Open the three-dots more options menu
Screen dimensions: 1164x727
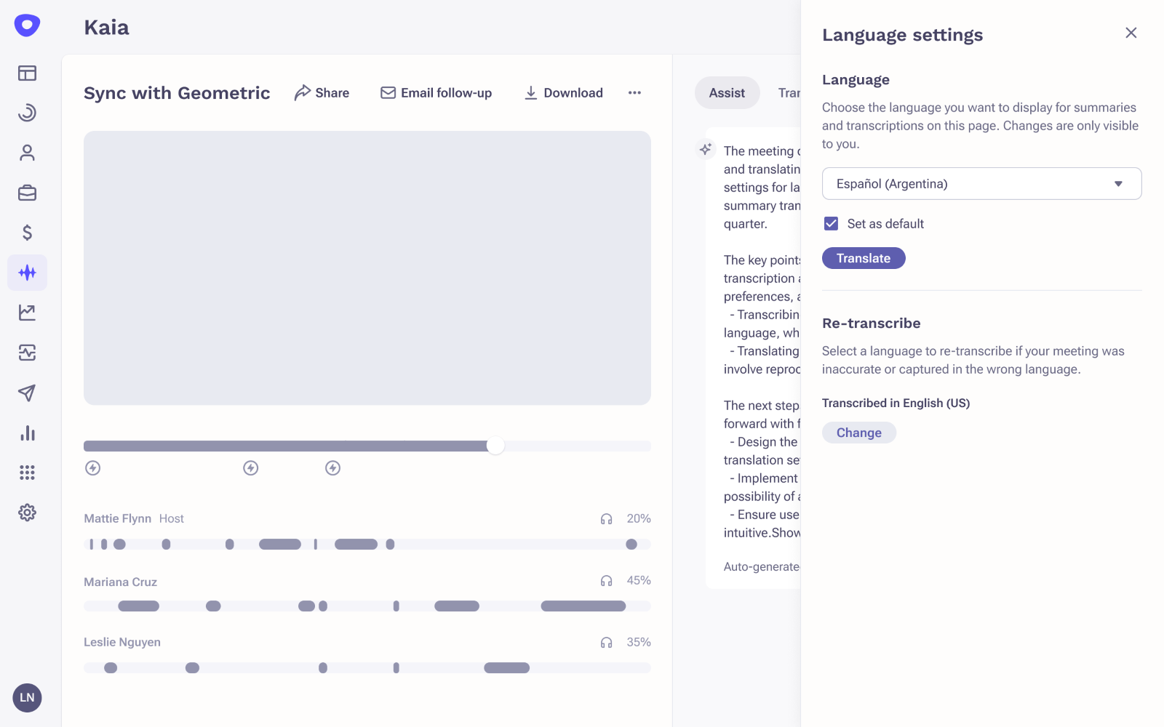tap(634, 93)
